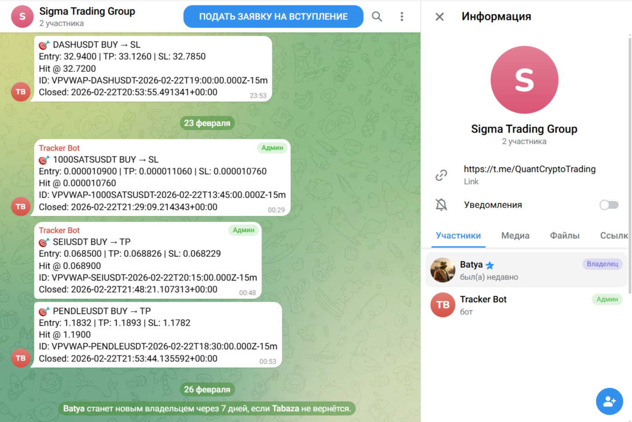Click the "Hit @ 1.1900" line
This screenshot has width=632, height=422.
65,335
